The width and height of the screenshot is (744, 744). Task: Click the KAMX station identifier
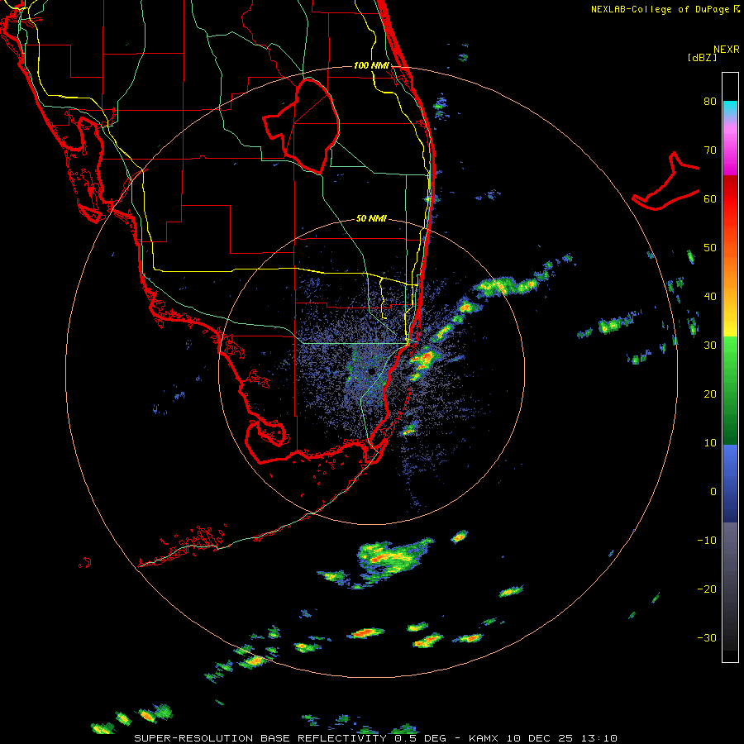[x=485, y=738]
